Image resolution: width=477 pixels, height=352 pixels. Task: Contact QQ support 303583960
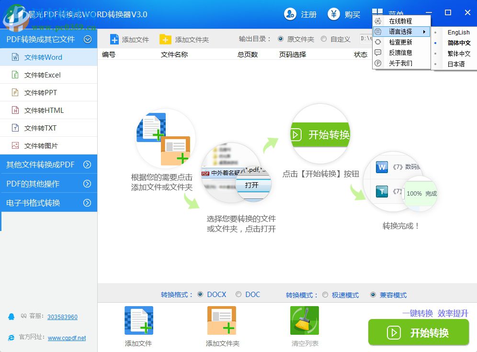[x=62, y=317]
